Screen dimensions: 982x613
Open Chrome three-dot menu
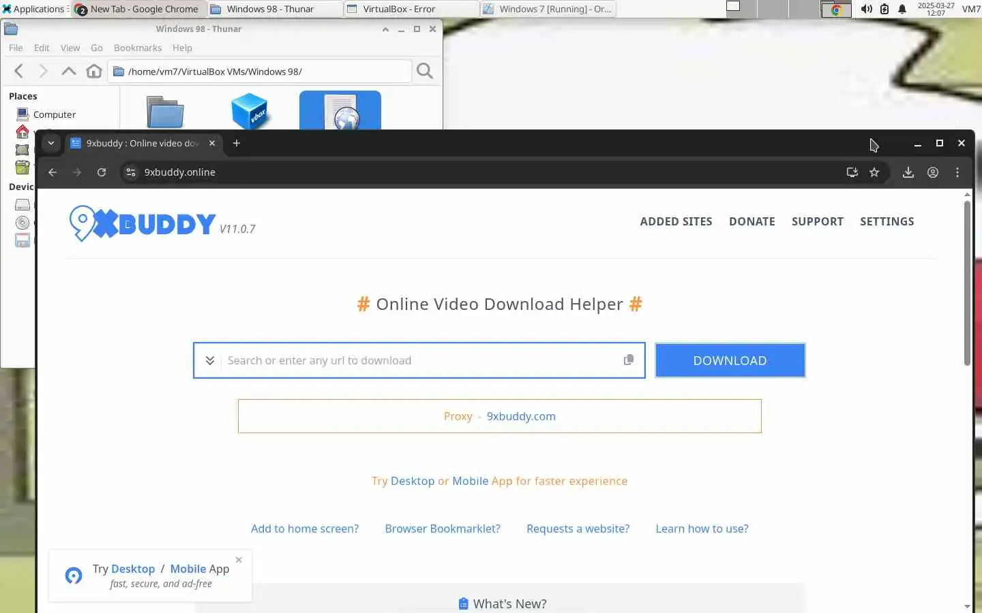(957, 172)
